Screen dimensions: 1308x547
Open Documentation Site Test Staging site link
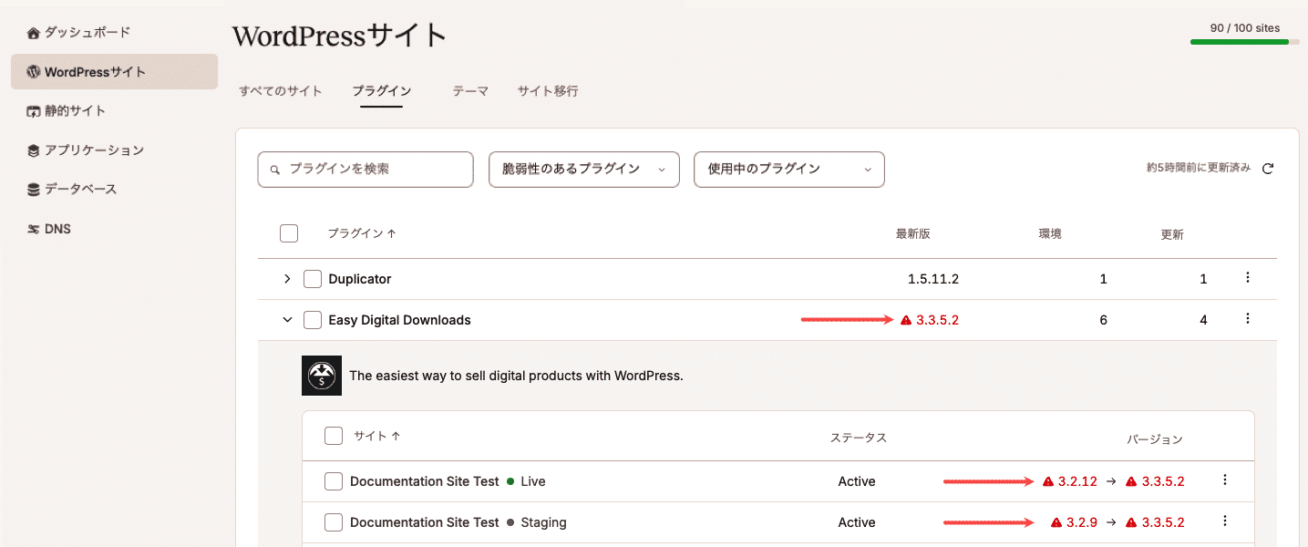pos(425,522)
